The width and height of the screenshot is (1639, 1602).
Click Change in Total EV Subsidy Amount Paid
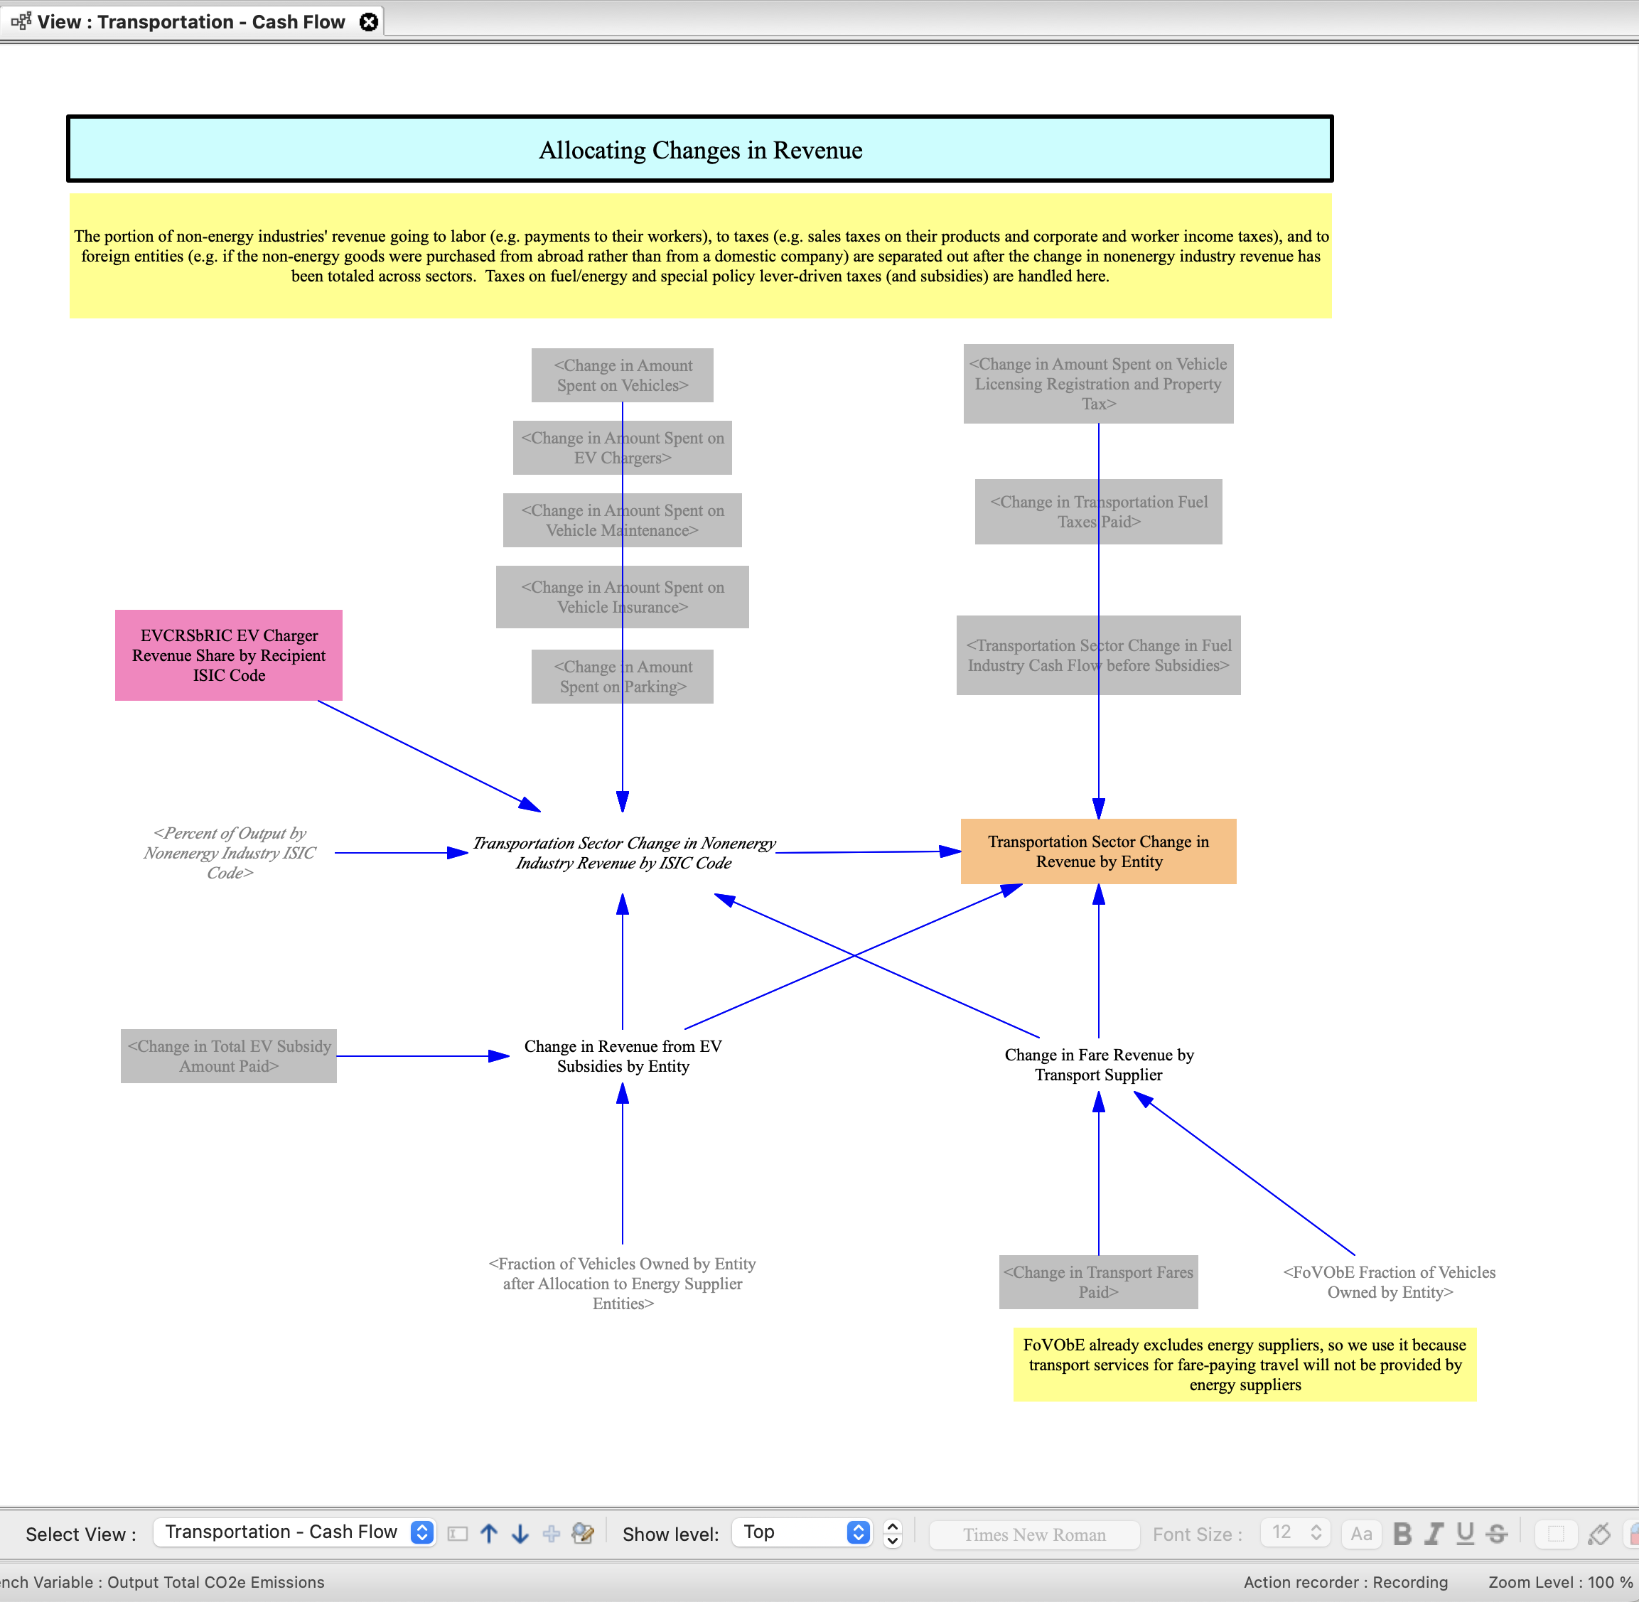pyautogui.click(x=229, y=1056)
